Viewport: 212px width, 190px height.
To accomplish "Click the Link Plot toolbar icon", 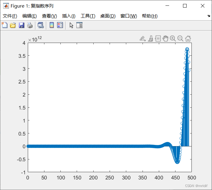I will pos(40,25).
